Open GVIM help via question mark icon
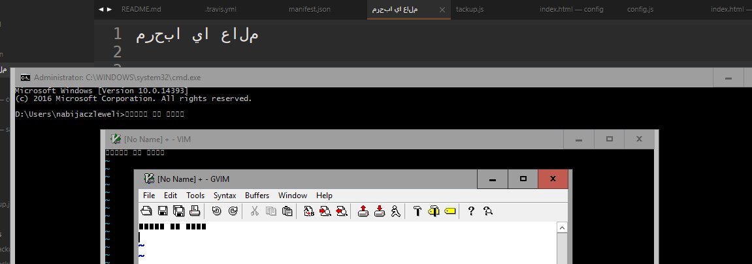 (x=470, y=211)
